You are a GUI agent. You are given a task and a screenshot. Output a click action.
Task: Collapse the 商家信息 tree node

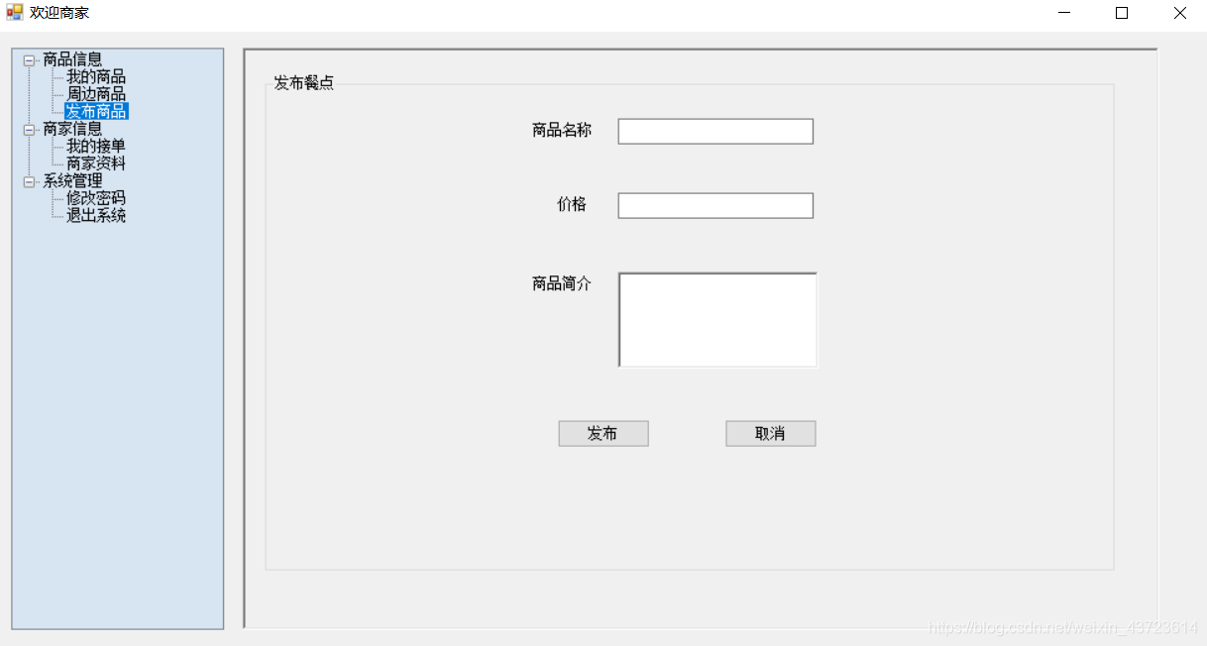click(x=31, y=129)
